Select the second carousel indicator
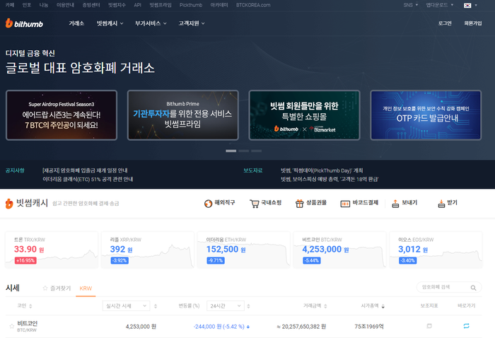495x338 pixels. (244, 151)
